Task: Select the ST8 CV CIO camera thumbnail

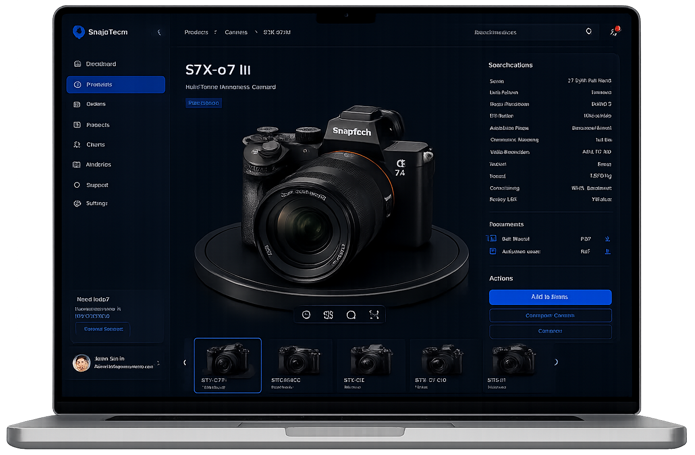Action: pos(443,365)
